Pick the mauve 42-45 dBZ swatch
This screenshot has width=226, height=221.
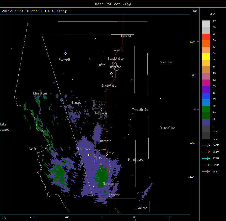coord(206,76)
